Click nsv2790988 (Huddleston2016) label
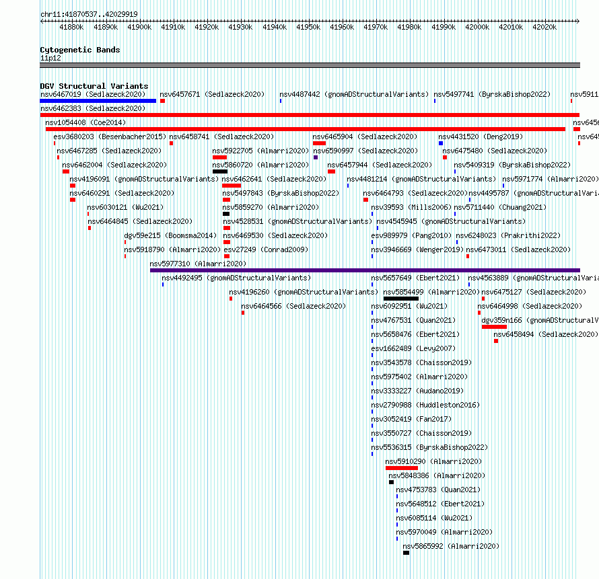This screenshot has width=599, height=579. [x=425, y=405]
